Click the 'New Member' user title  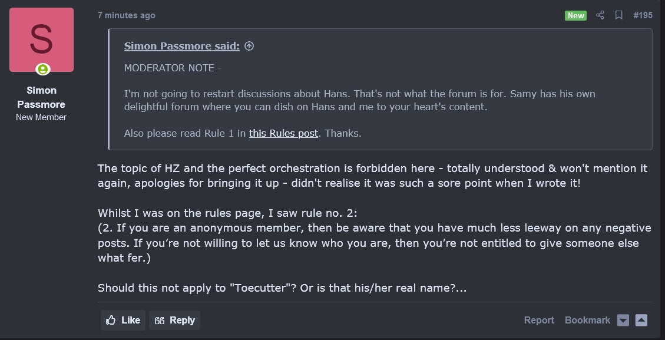click(41, 117)
